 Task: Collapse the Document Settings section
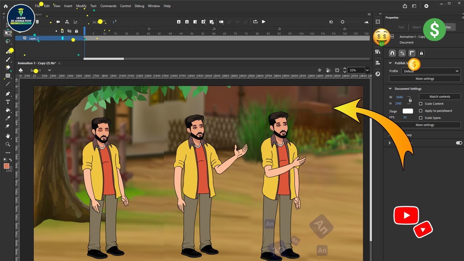click(x=390, y=88)
